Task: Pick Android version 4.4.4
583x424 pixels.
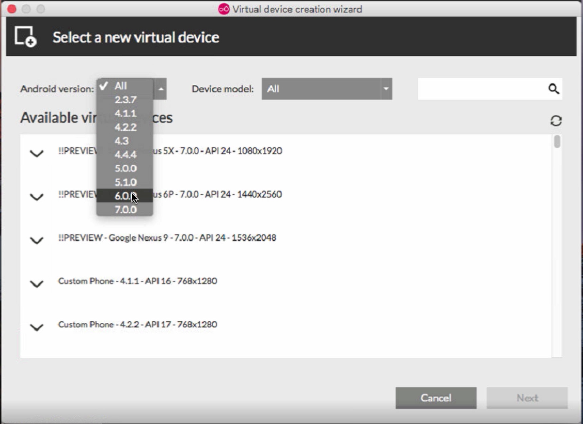Action: tap(124, 155)
